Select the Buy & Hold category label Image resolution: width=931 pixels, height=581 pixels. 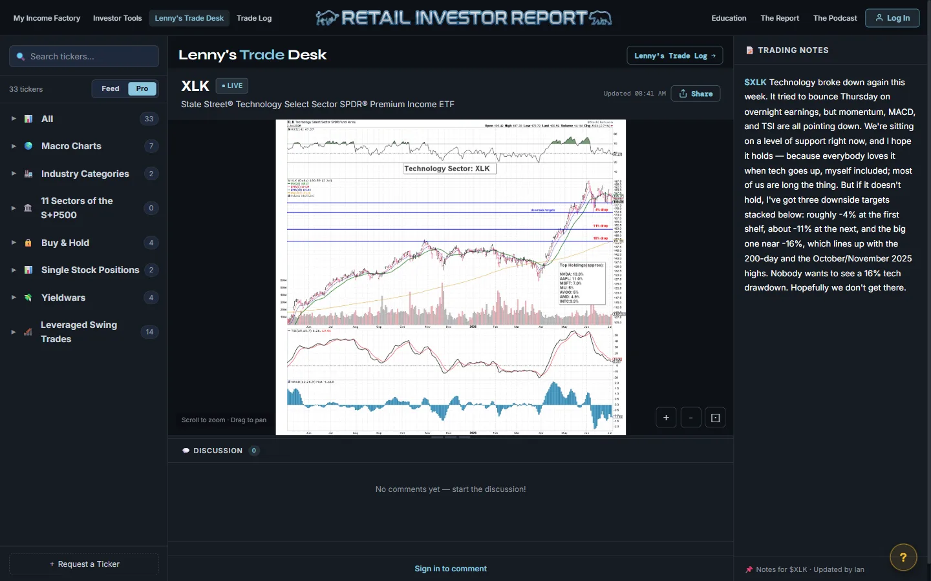pos(65,243)
